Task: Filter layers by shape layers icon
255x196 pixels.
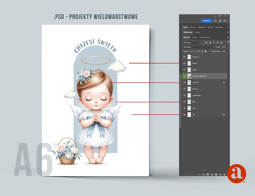Action: tap(218, 43)
